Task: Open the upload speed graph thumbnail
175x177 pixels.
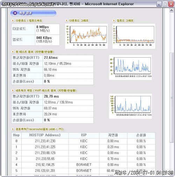Action: [134, 36]
